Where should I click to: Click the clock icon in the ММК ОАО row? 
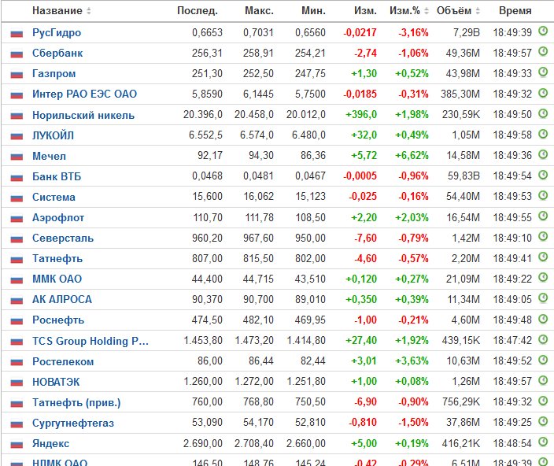(x=543, y=277)
